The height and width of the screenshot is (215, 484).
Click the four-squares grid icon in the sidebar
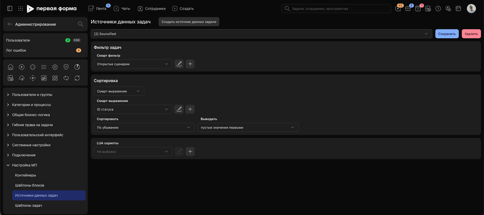tap(55, 78)
